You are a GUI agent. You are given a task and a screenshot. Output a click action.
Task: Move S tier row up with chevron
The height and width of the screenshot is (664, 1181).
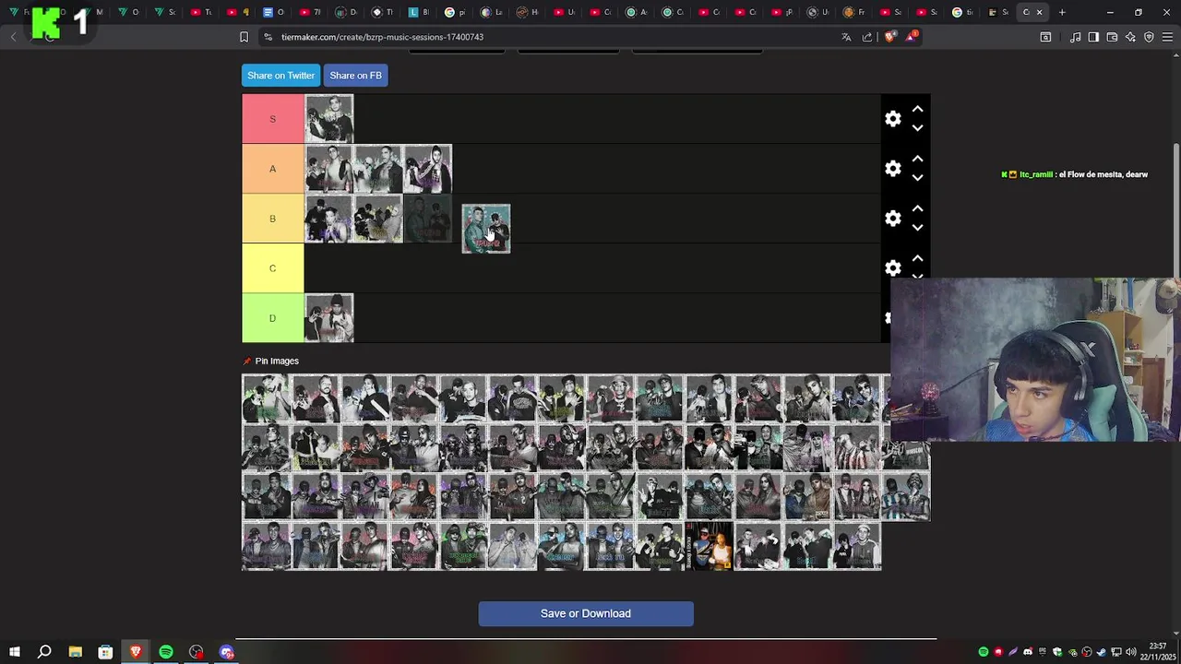point(917,109)
